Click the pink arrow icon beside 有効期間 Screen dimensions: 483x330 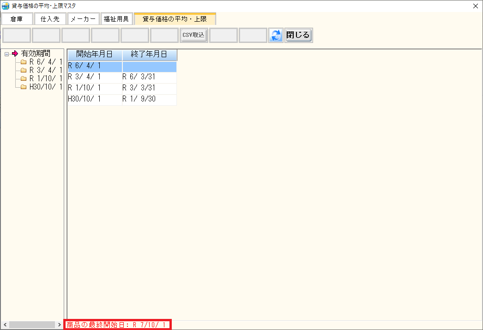(15, 54)
